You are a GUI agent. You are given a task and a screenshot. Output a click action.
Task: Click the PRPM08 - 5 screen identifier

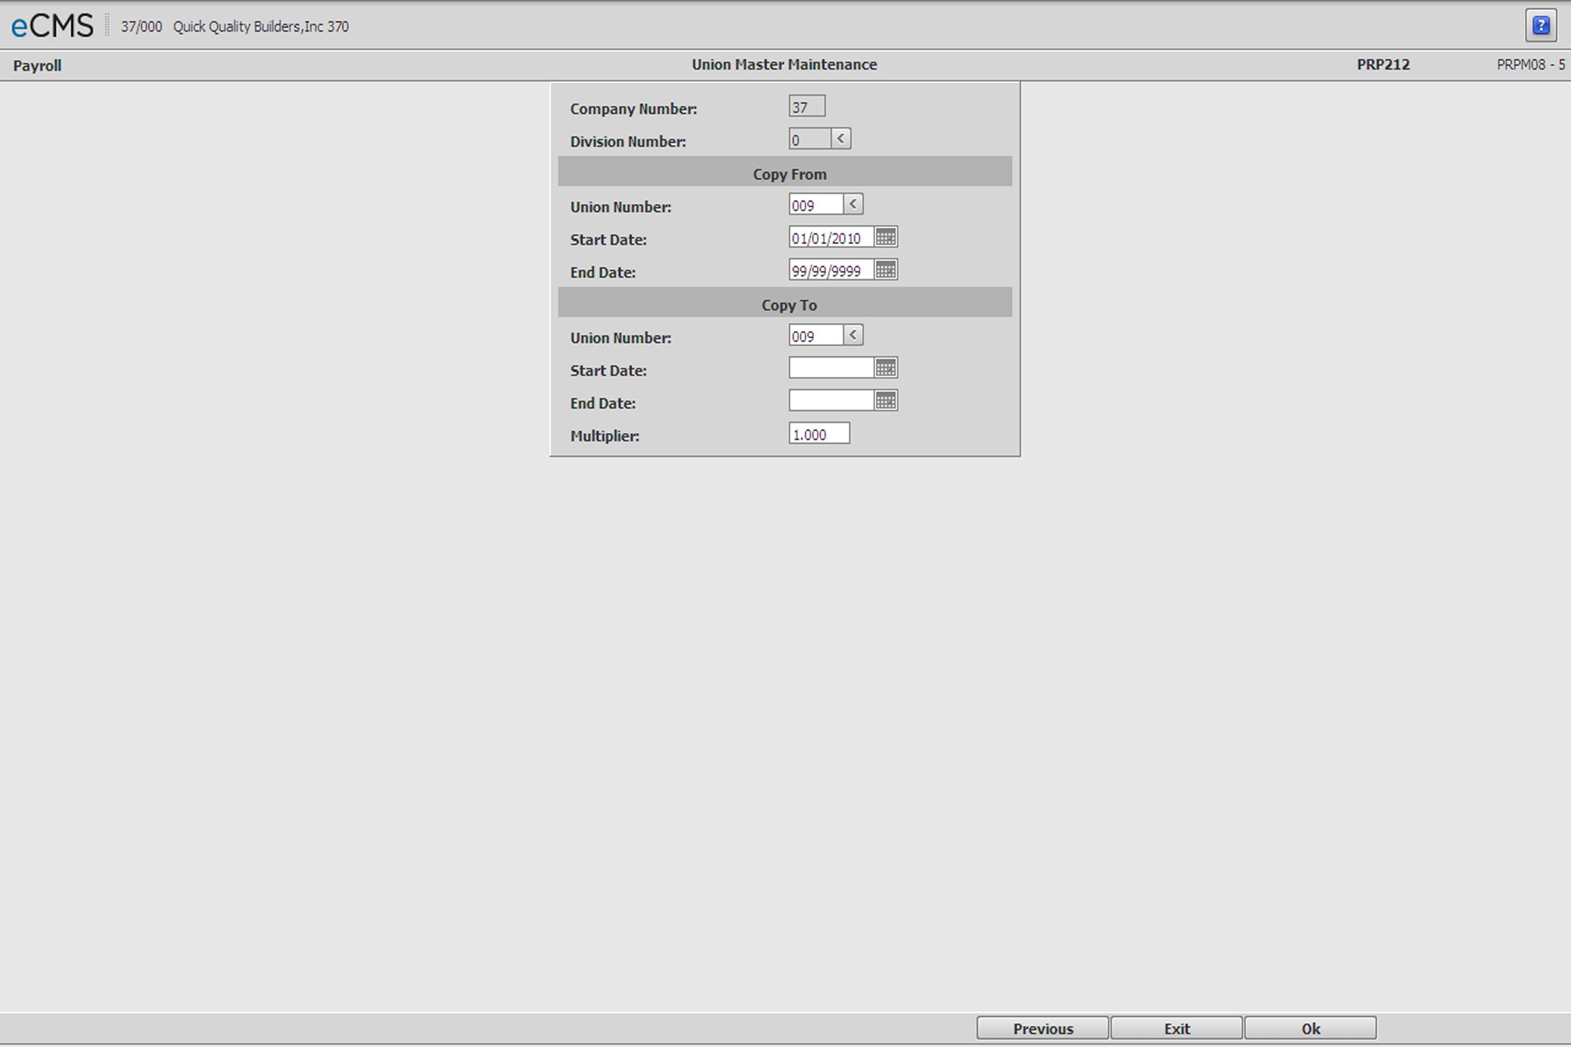pos(1531,65)
